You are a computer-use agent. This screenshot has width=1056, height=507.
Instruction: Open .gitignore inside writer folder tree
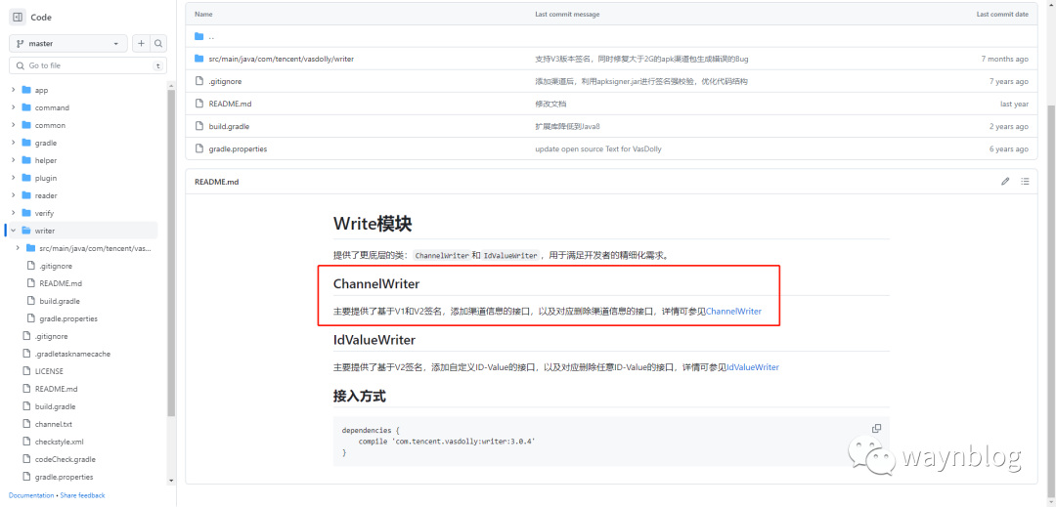56,266
